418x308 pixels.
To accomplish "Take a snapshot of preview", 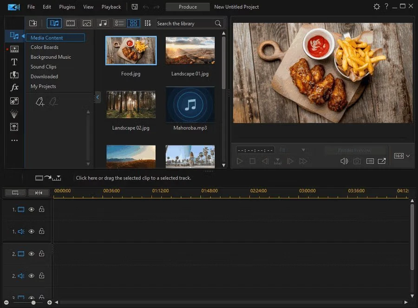I will tap(357, 161).
